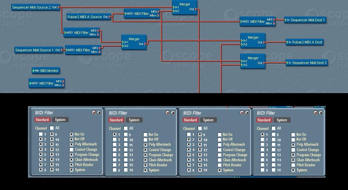Viewport: 348px width, 190px height.
Task: Close the first MIDI Filter panel
Action: point(99,112)
